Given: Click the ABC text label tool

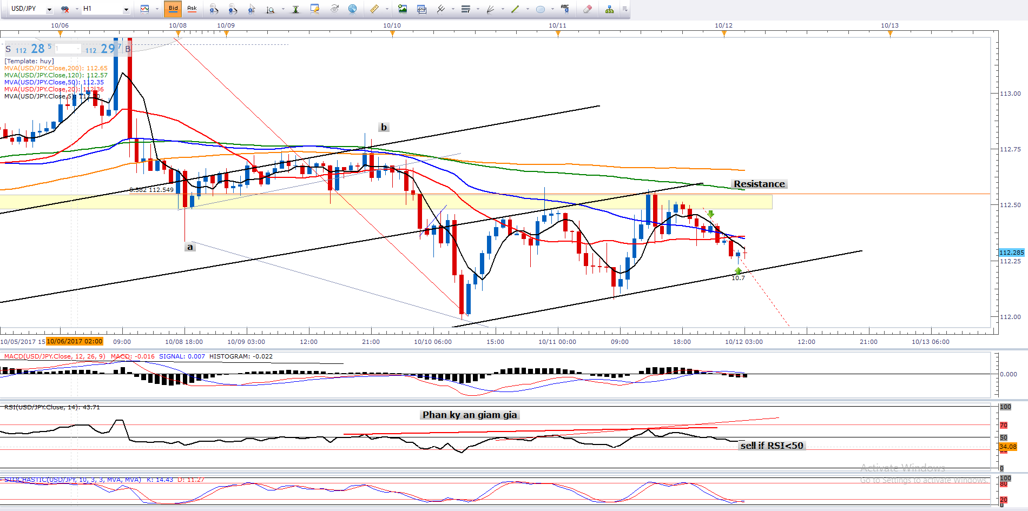Looking at the screenshot, I should point(565,9).
